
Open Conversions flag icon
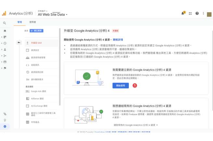5,68
